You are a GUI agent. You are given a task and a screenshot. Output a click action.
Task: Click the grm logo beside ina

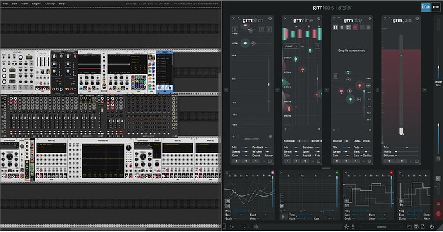coord(436,7)
